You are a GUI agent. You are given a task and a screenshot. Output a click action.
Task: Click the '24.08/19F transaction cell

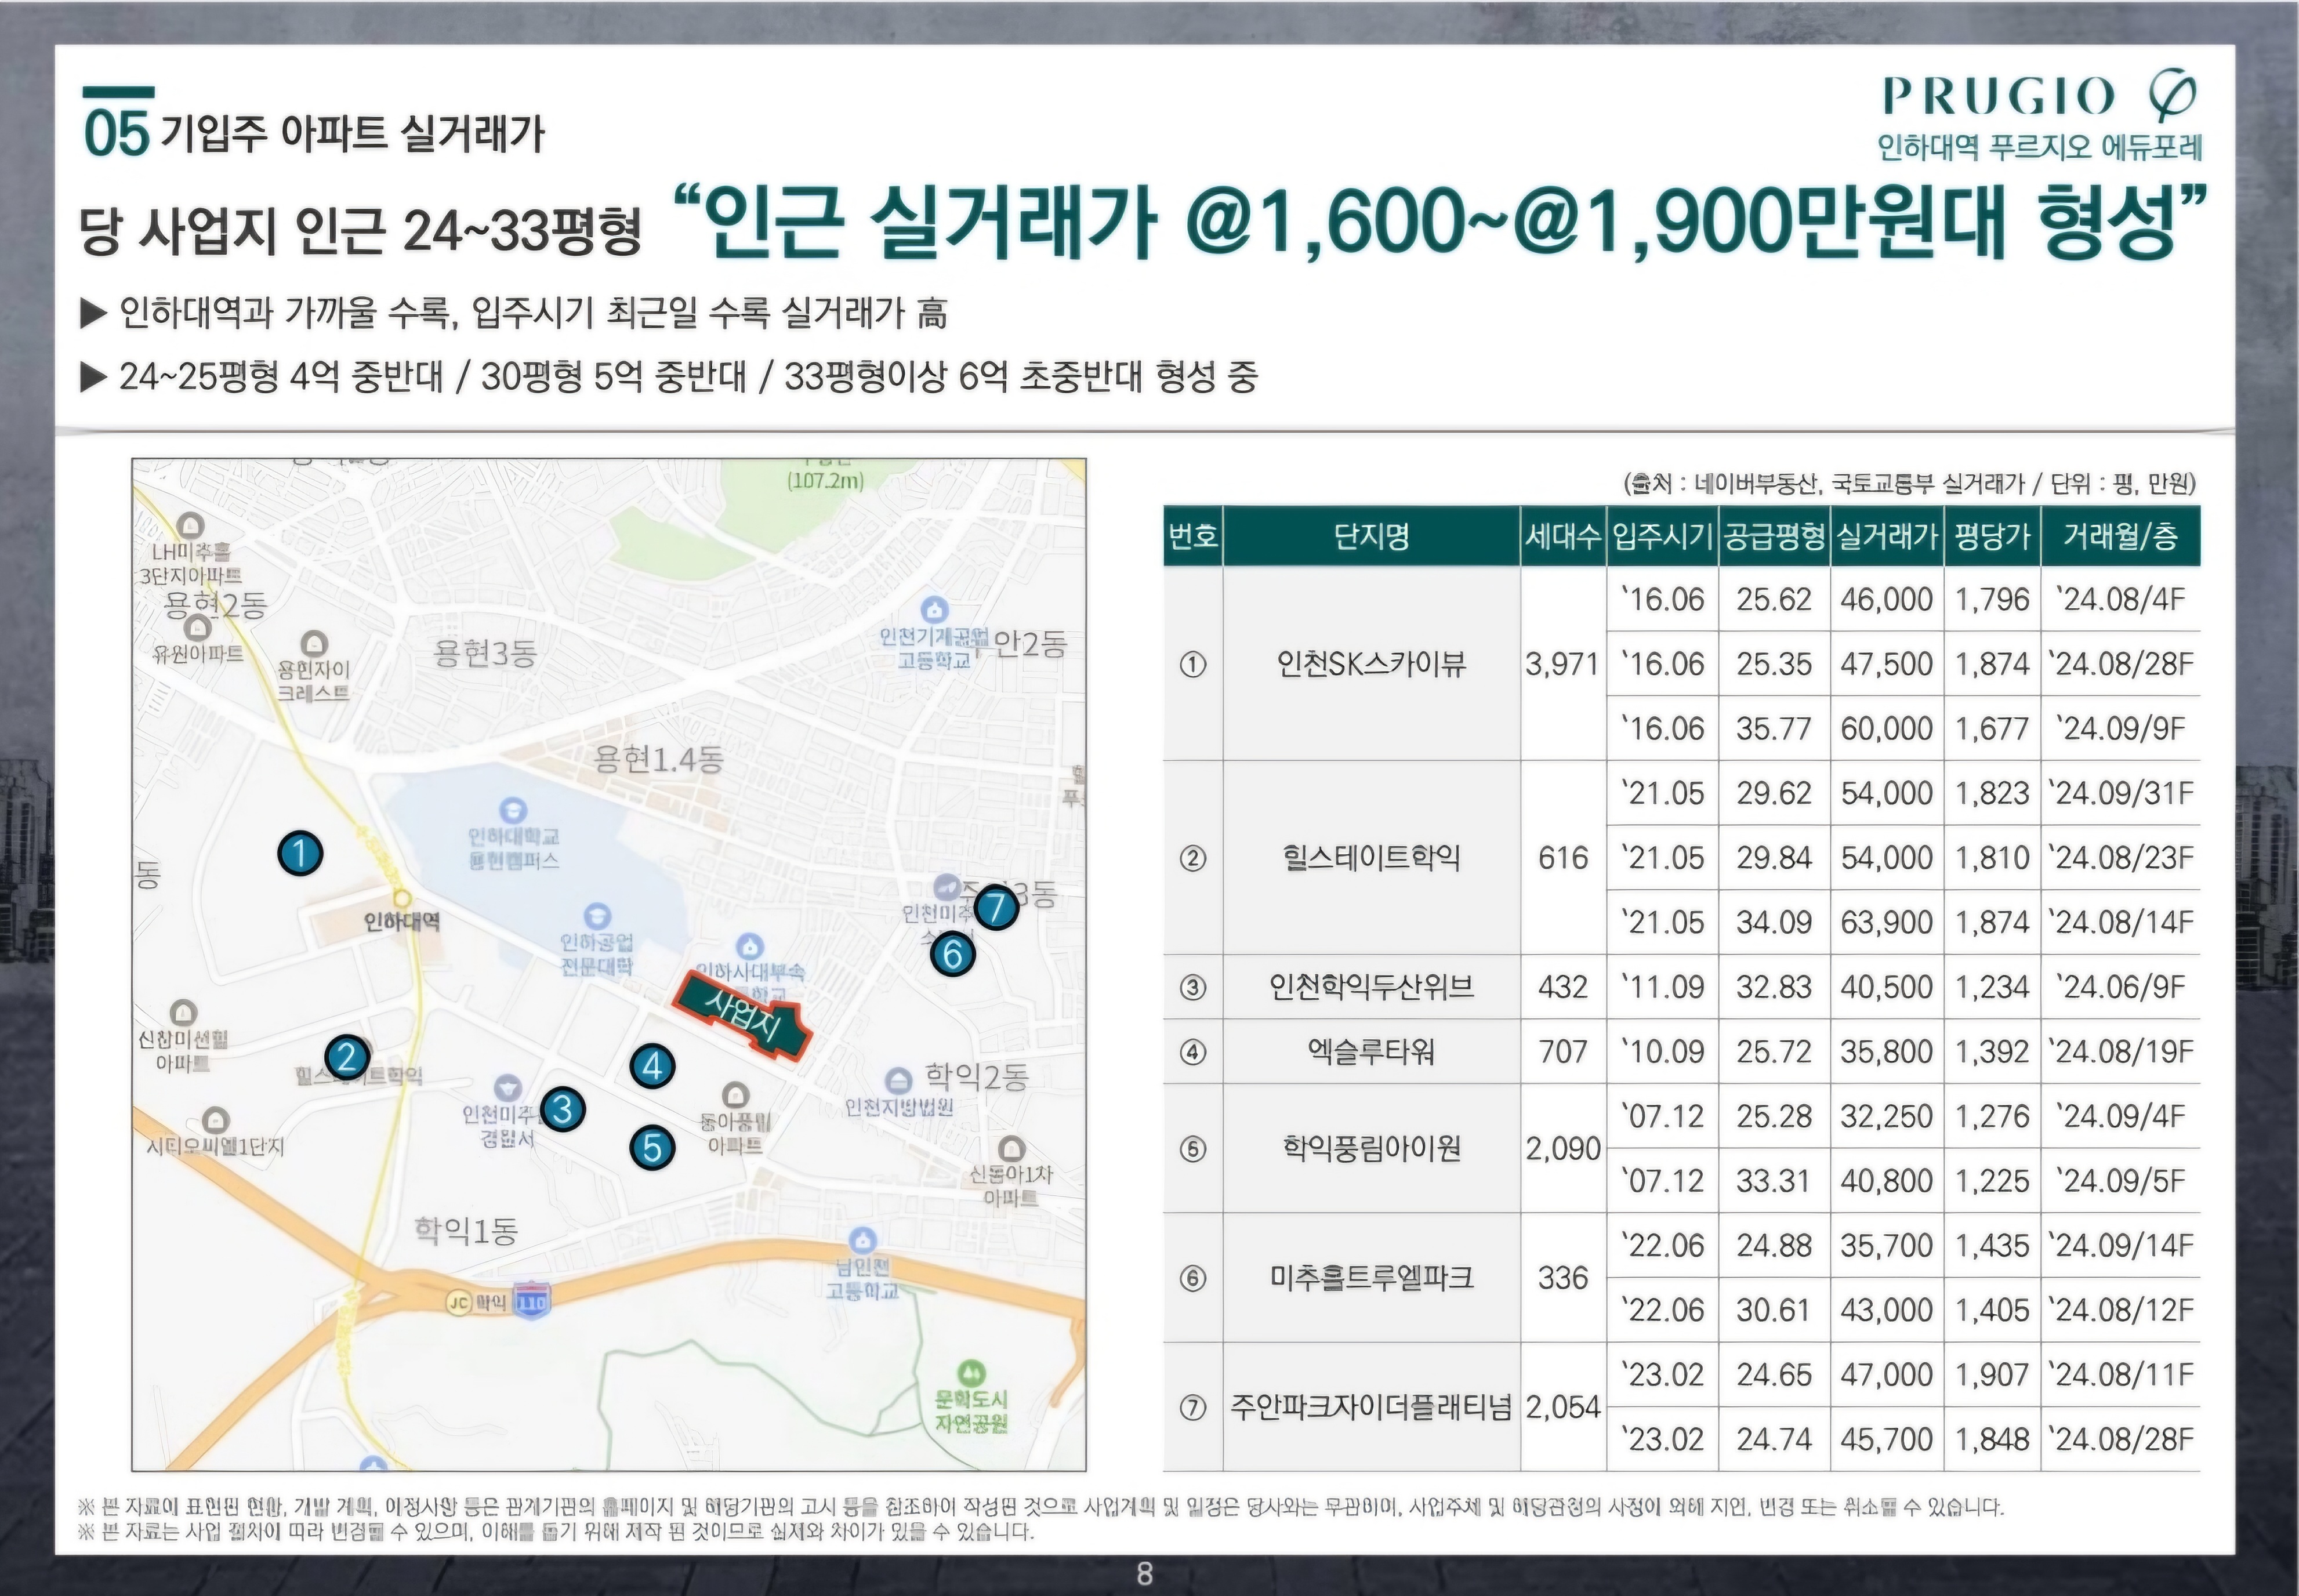coord(2120,1051)
